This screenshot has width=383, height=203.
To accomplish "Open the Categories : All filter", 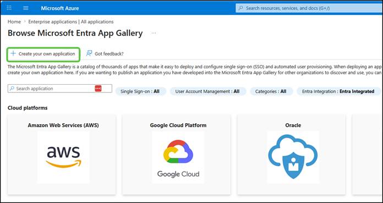I will click(271, 91).
